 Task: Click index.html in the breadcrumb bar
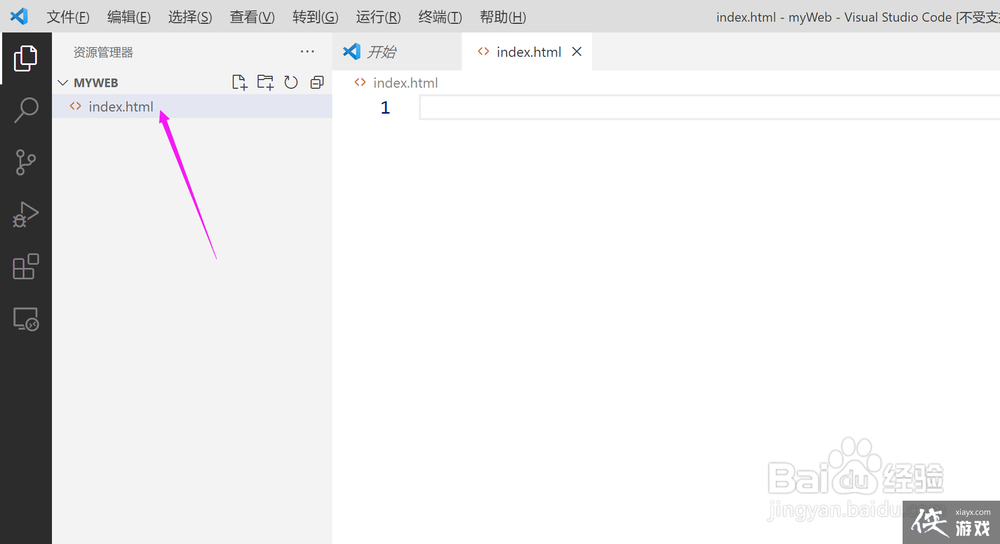pyautogui.click(x=405, y=83)
